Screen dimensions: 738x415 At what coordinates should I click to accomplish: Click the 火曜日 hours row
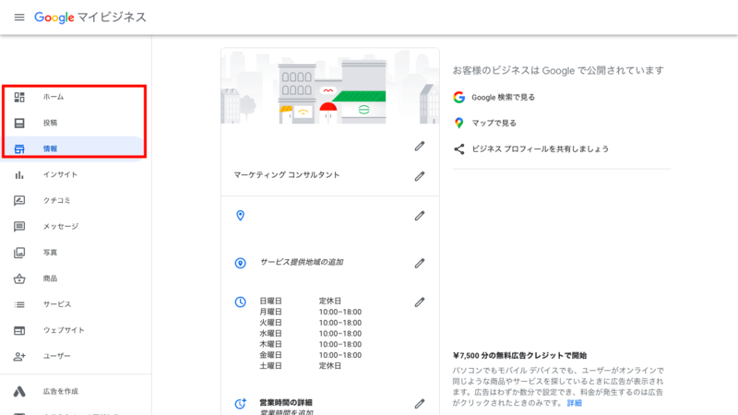[x=311, y=323]
